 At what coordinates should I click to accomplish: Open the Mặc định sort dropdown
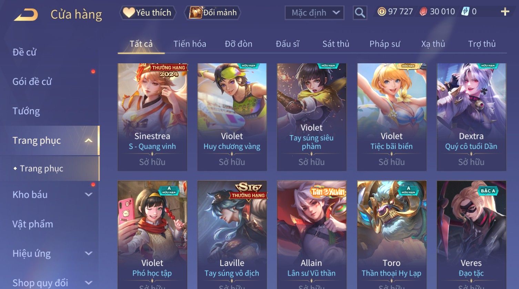tap(315, 13)
